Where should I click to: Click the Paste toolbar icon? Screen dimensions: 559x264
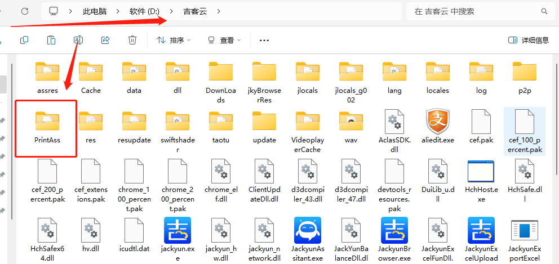point(51,41)
